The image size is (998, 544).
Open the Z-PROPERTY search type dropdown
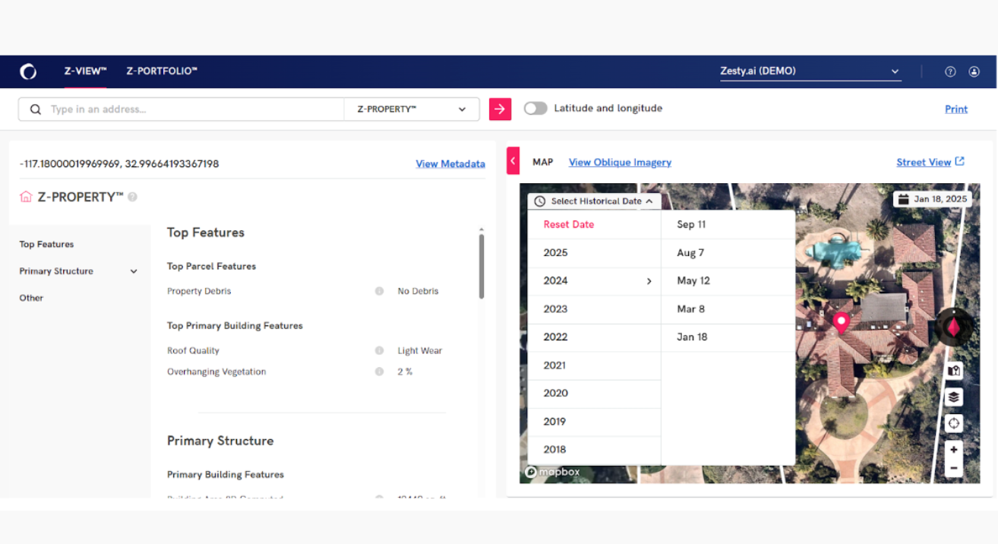[412, 109]
